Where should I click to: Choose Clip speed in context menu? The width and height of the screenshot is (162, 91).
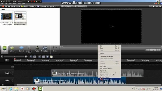[x=109, y=71]
